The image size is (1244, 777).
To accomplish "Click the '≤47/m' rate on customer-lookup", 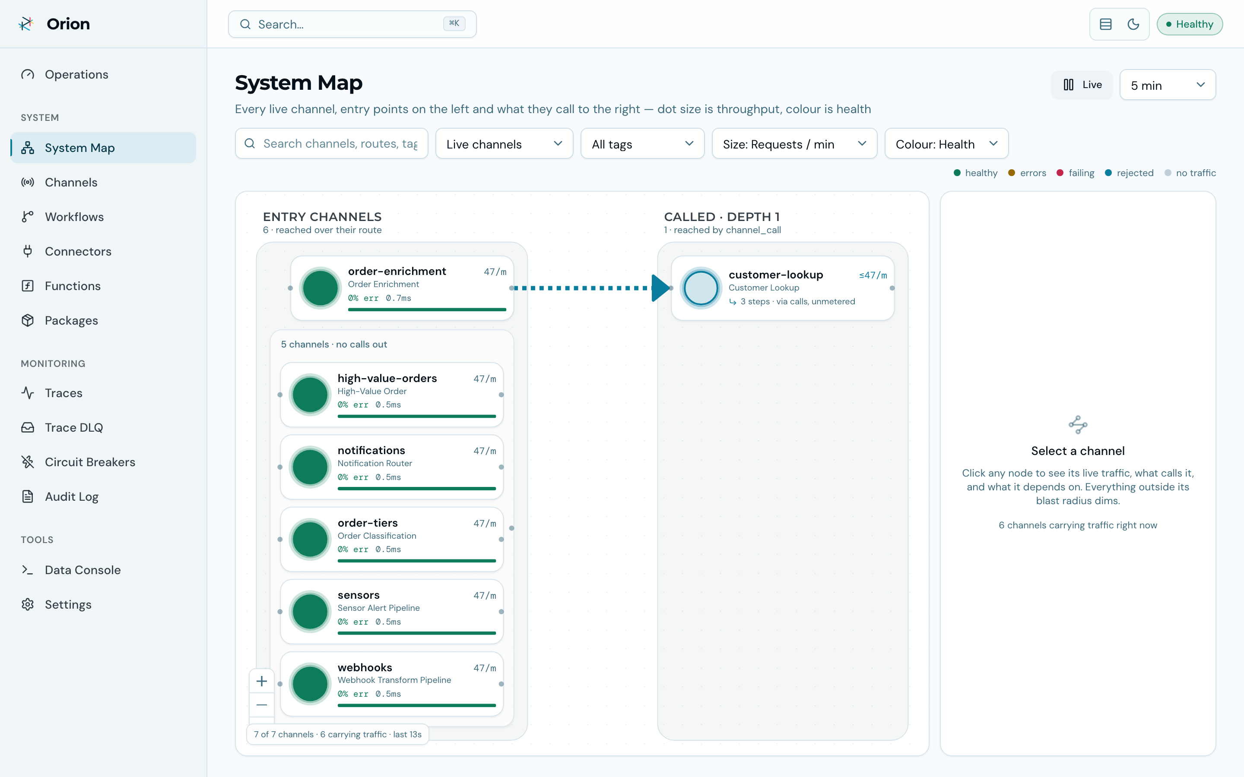I will (873, 275).
